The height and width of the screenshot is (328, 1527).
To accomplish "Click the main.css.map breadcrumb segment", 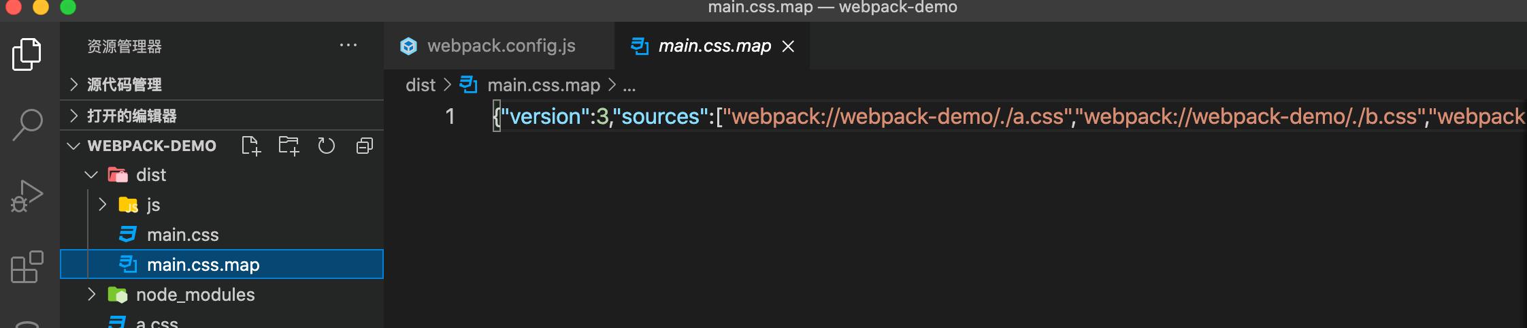I will (x=544, y=85).
